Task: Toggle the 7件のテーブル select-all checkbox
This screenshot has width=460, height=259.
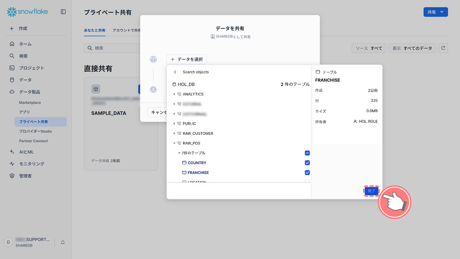Action: 307,153
